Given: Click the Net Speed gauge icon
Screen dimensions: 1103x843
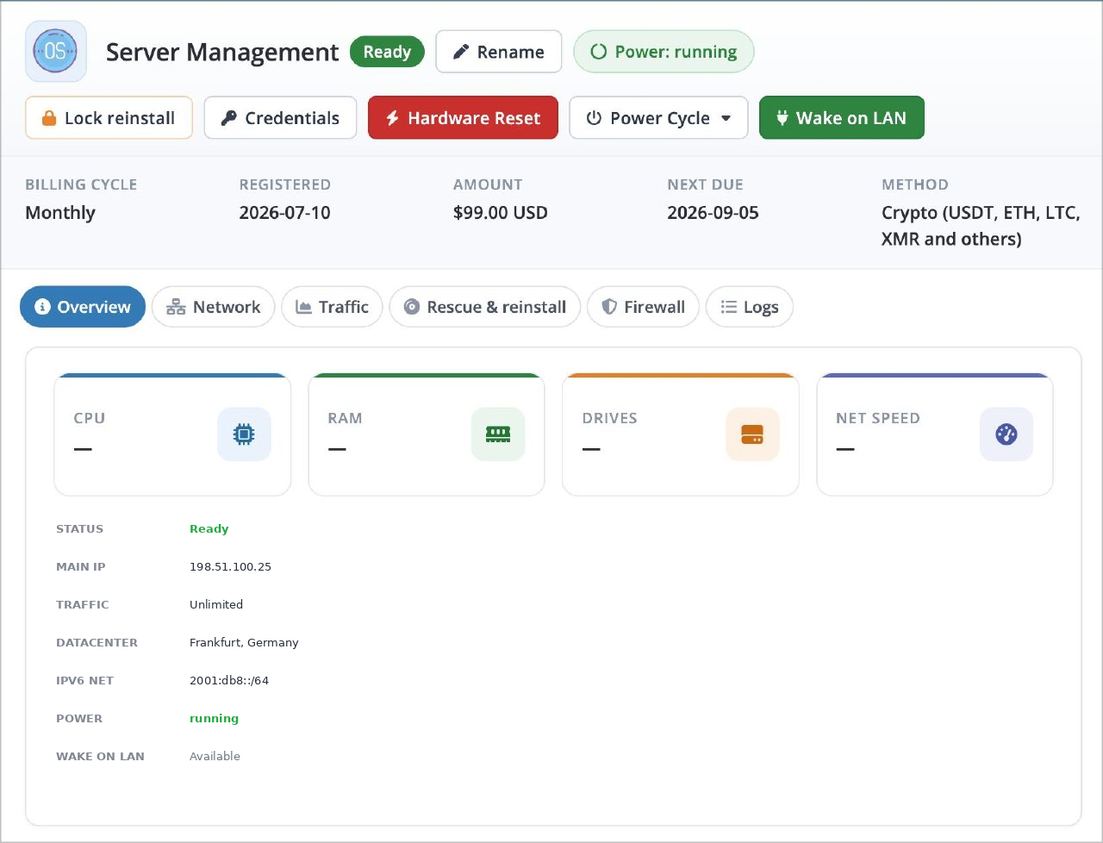Looking at the screenshot, I should point(1006,434).
